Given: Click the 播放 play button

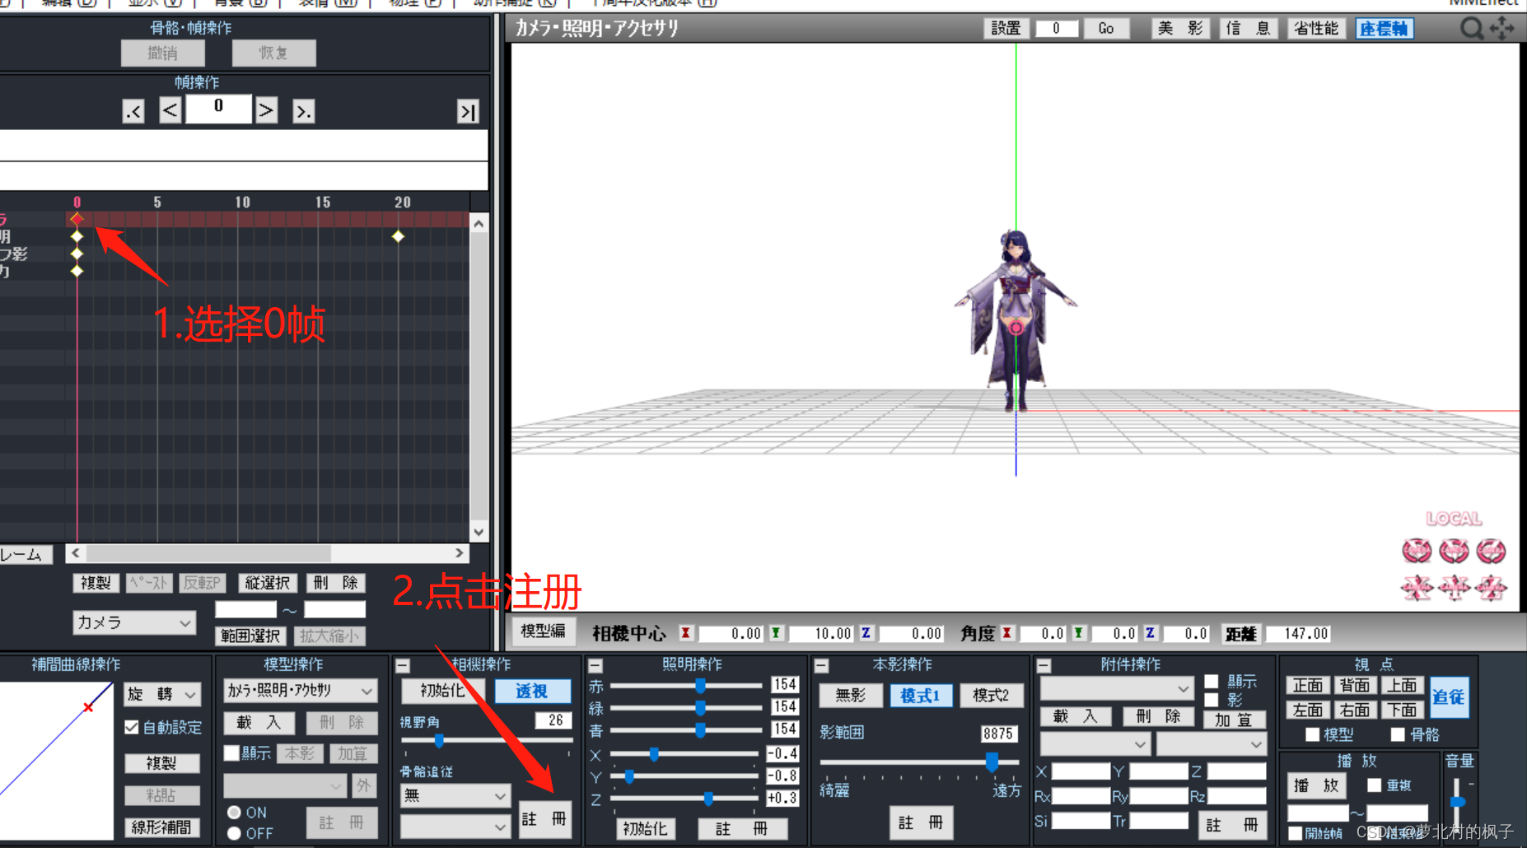Looking at the screenshot, I should [x=1316, y=785].
